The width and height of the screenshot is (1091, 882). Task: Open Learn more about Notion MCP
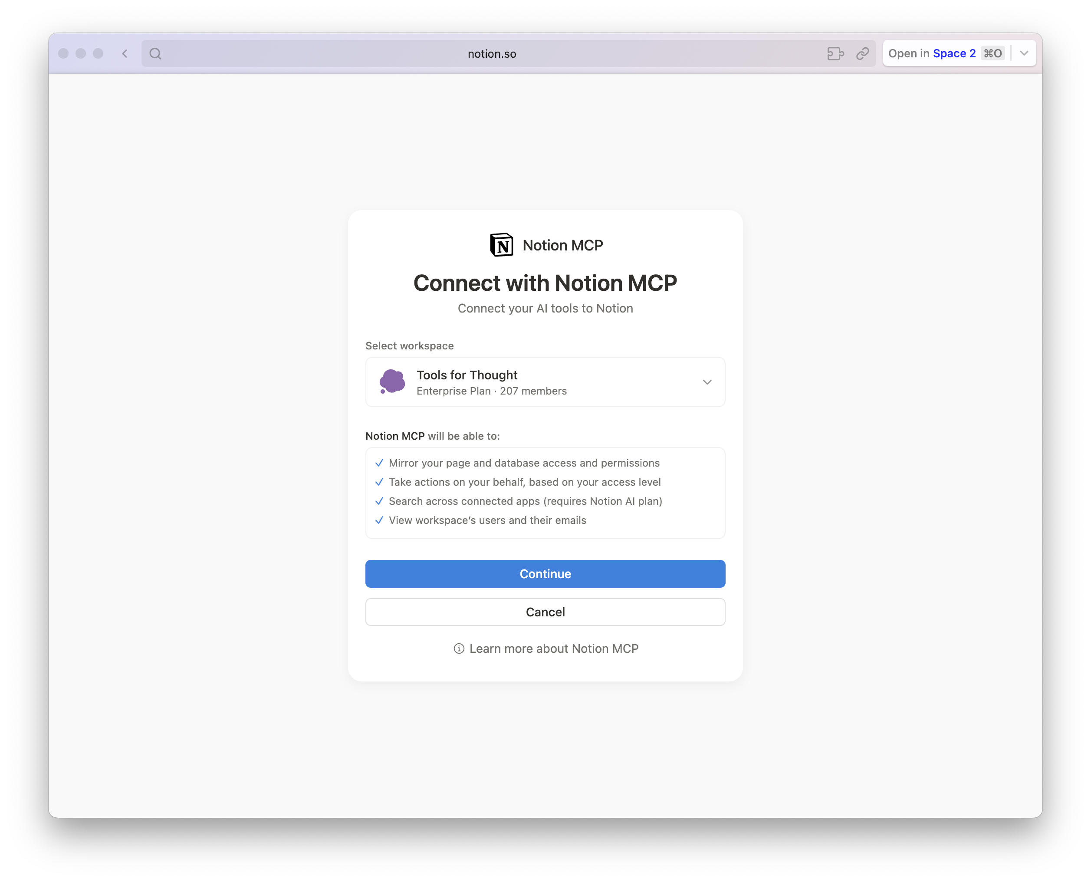click(554, 648)
